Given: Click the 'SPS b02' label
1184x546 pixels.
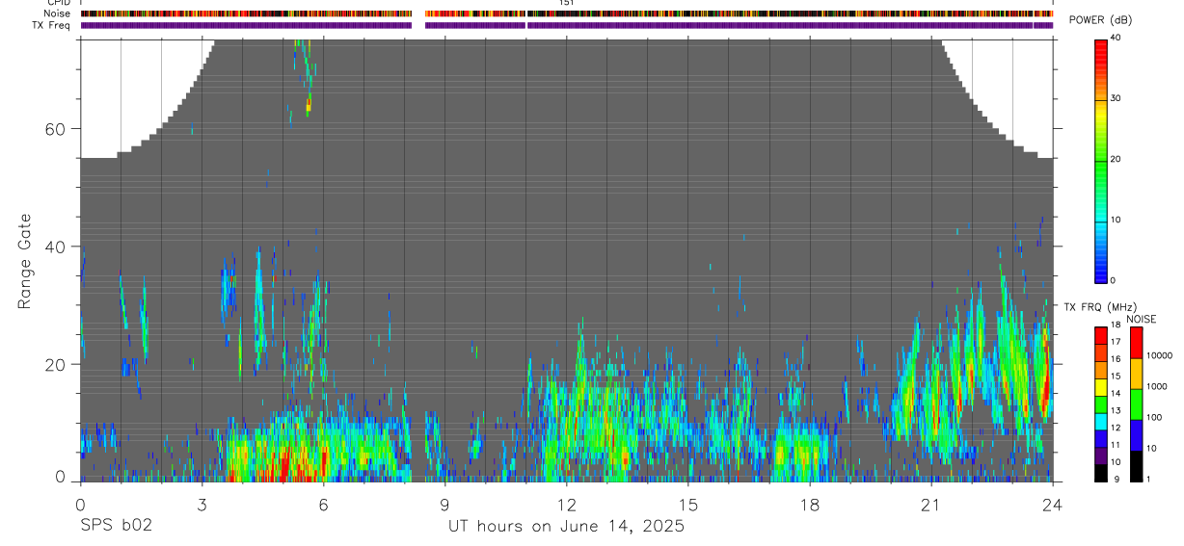Looking at the screenshot, I should coord(116,527).
